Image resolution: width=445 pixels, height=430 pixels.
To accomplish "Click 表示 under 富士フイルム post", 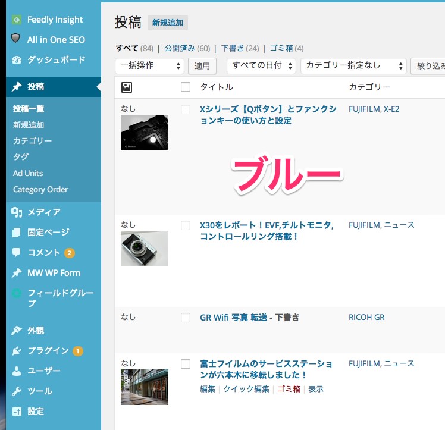I will tap(316, 389).
